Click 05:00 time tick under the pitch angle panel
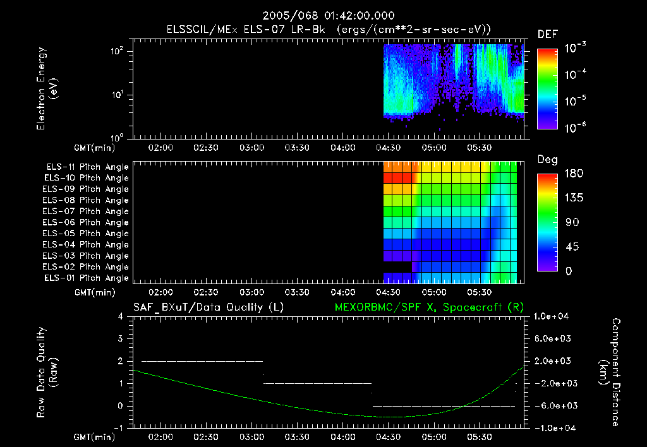Screen dimensions: 647x447 433,293
